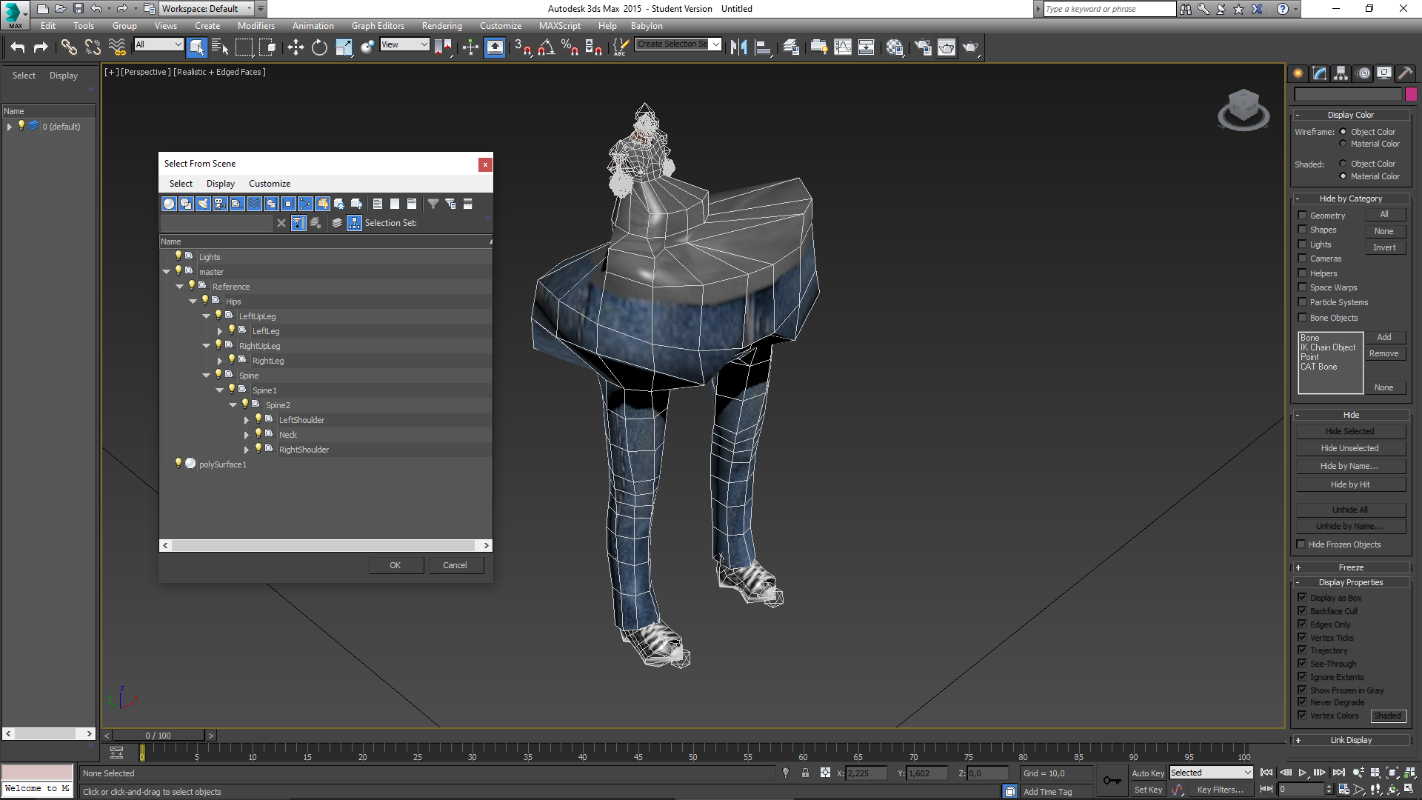Click the Hide by Name button
1422x800 pixels.
click(x=1350, y=466)
